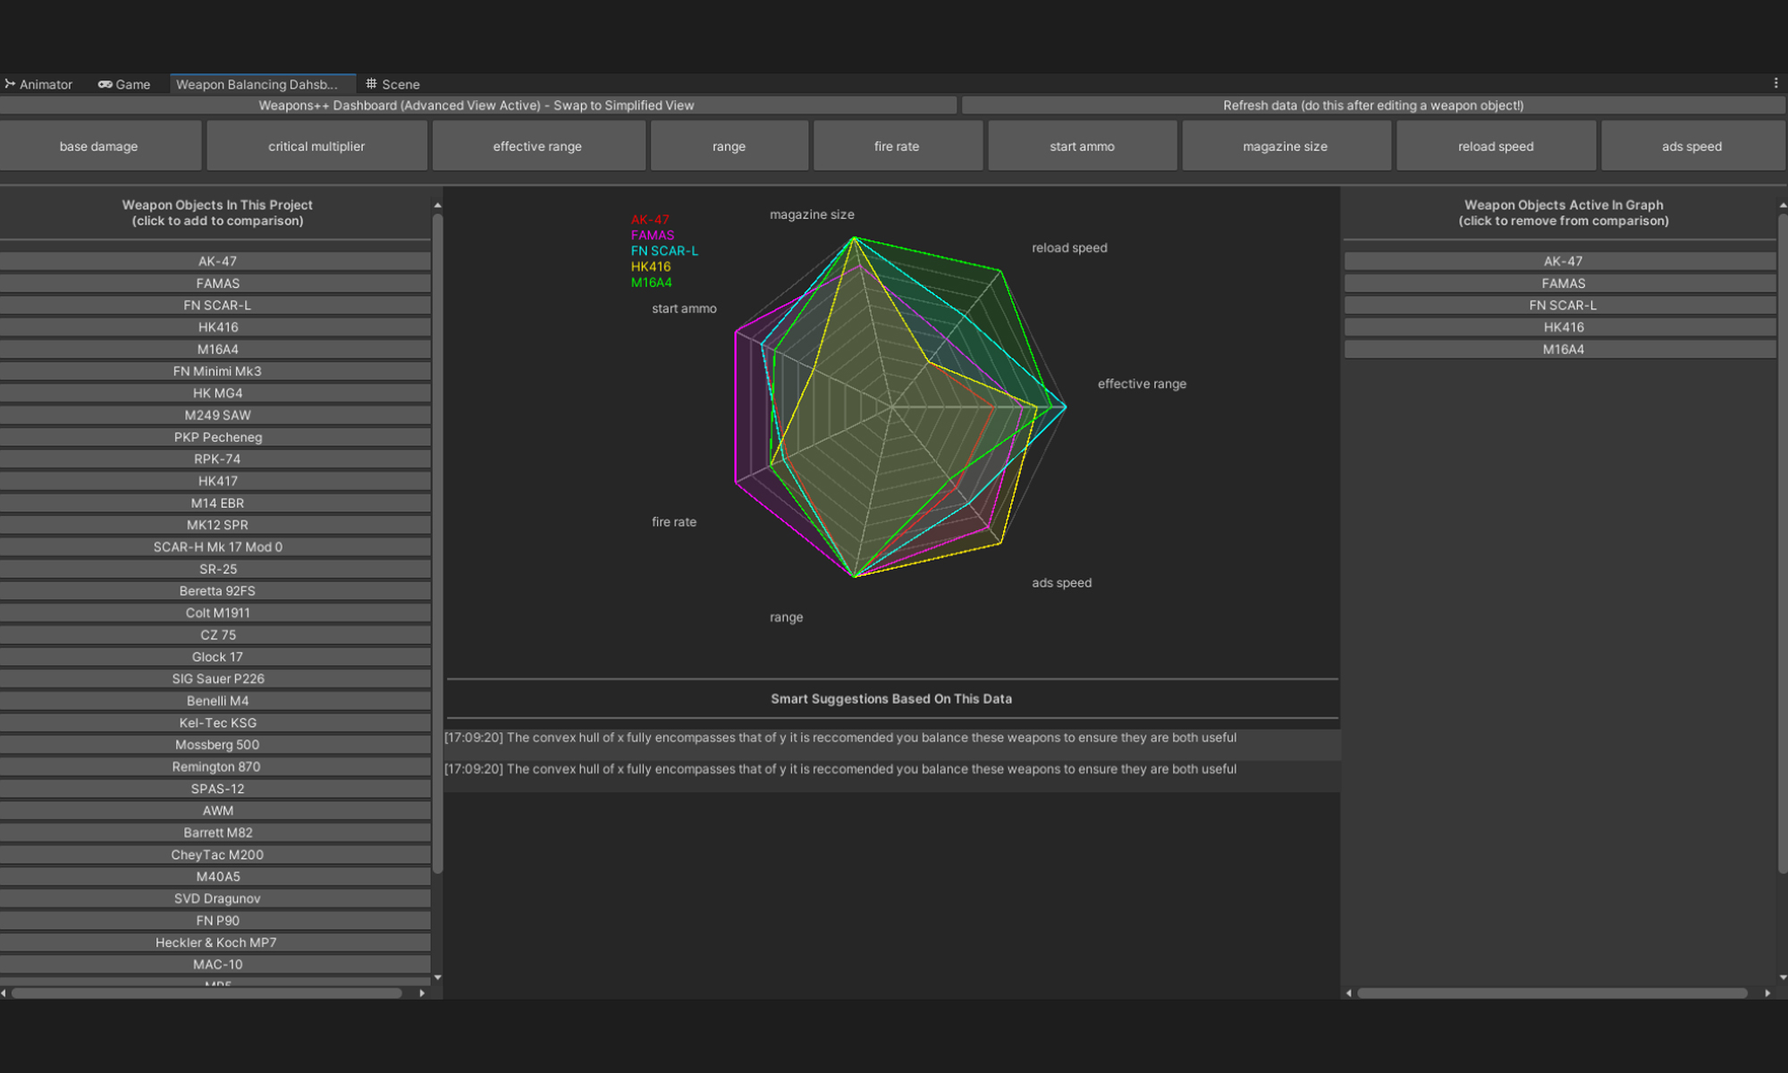Add FN Minimi Mk3 to comparison

(216, 371)
